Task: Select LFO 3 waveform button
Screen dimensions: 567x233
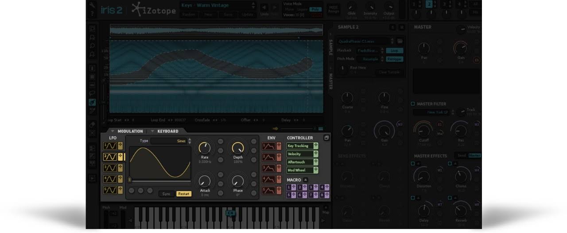Action: pos(110,168)
